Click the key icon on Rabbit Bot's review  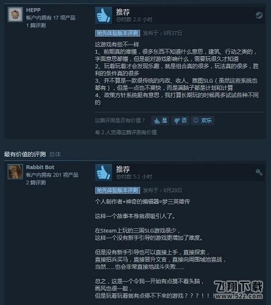[259, 172]
